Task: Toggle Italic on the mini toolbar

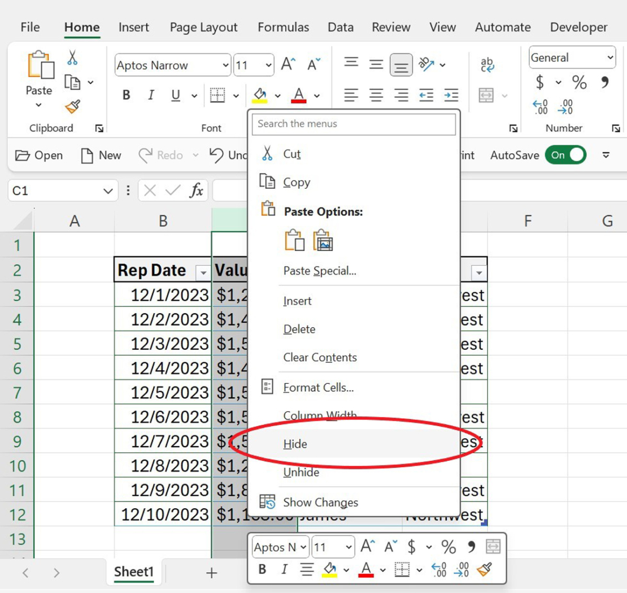Action: (x=284, y=569)
